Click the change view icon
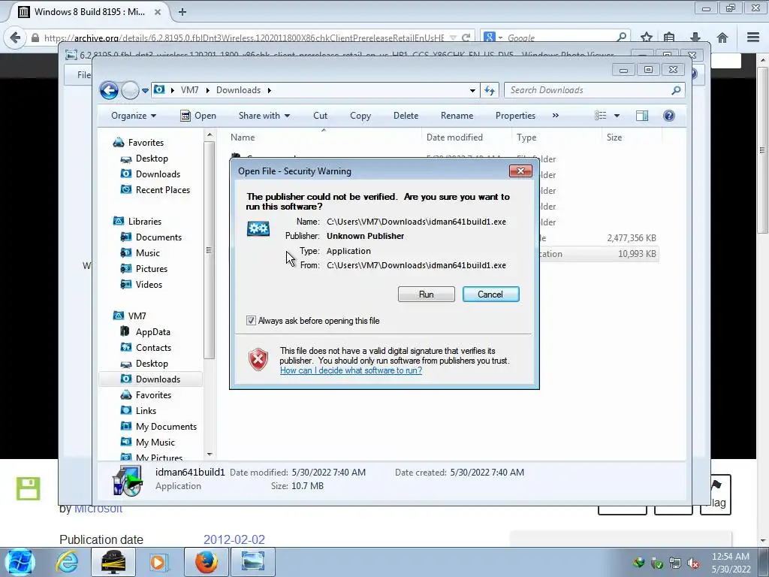 [600, 116]
